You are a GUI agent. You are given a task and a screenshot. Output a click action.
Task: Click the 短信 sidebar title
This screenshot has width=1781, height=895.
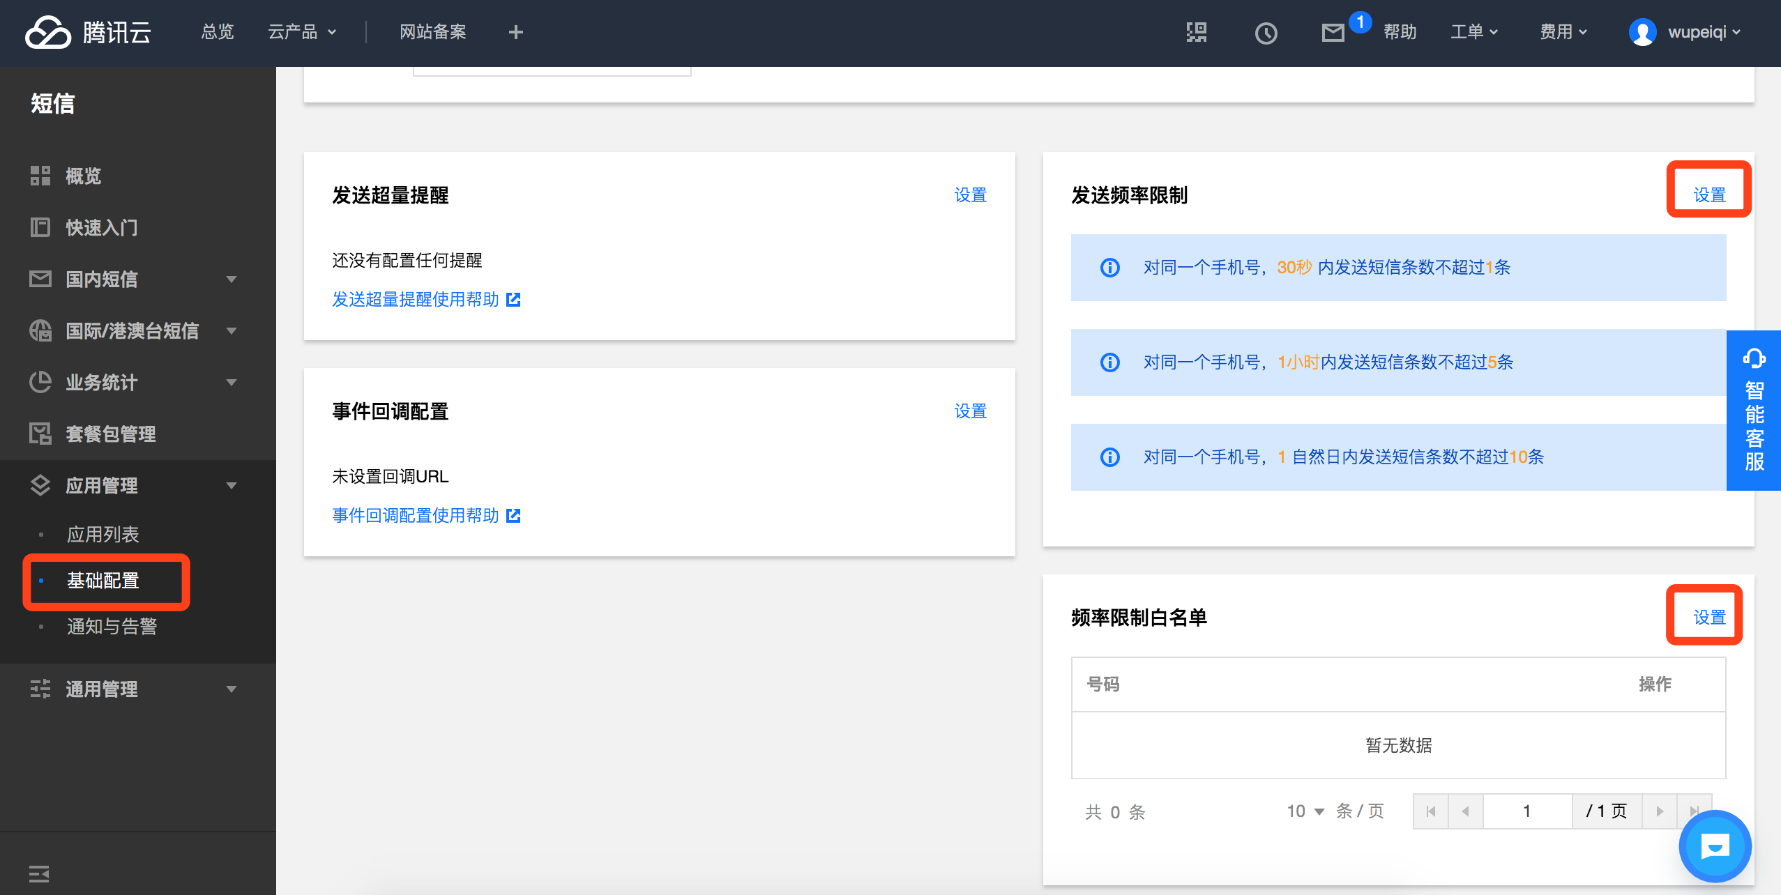point(52,103)
